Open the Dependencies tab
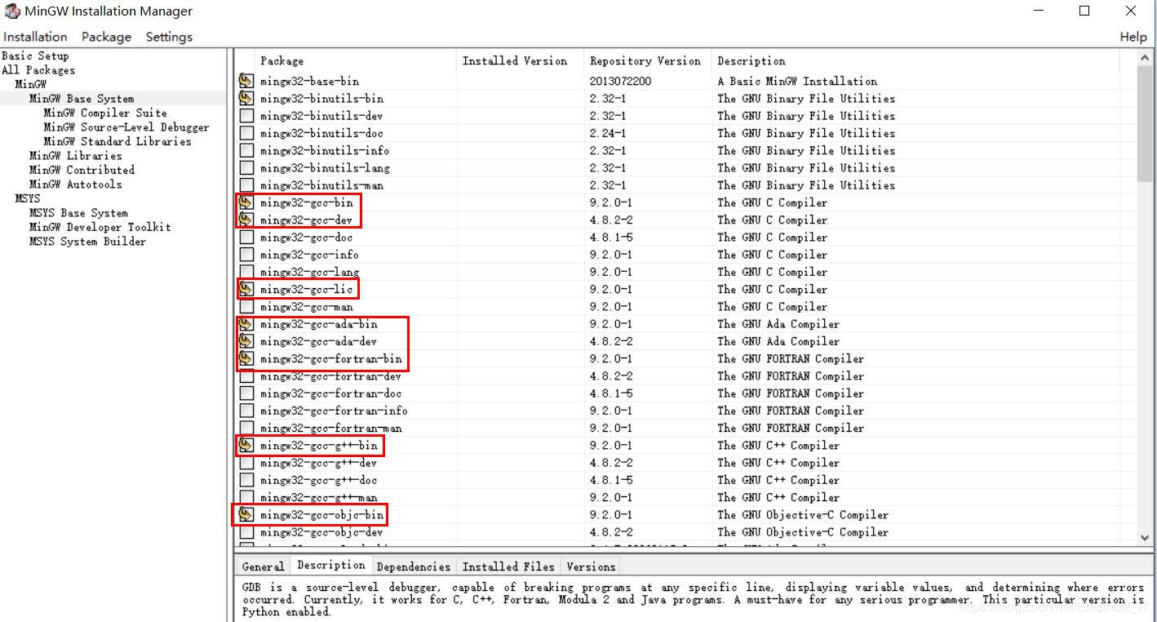1157x622 pixels. tap(414, 566)
